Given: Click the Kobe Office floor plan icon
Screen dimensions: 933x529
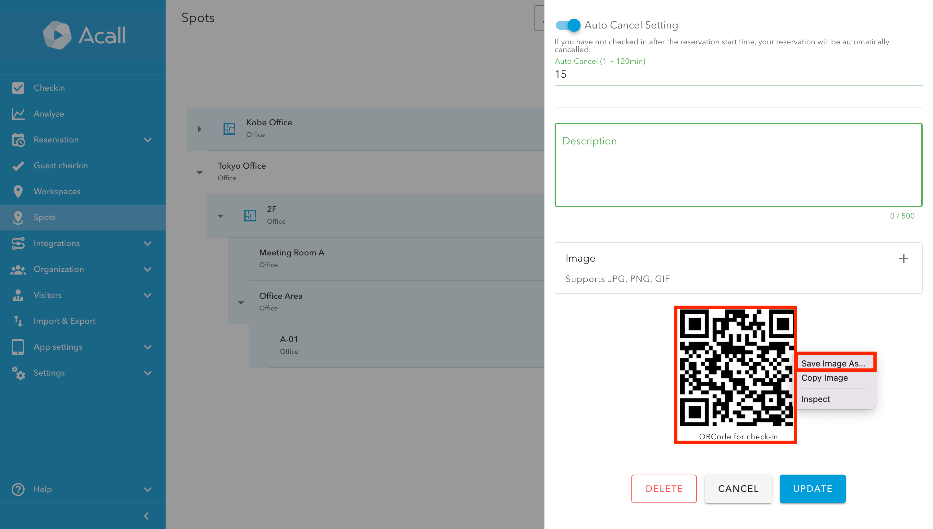Looking at the screenshot, I should [229, 128].
